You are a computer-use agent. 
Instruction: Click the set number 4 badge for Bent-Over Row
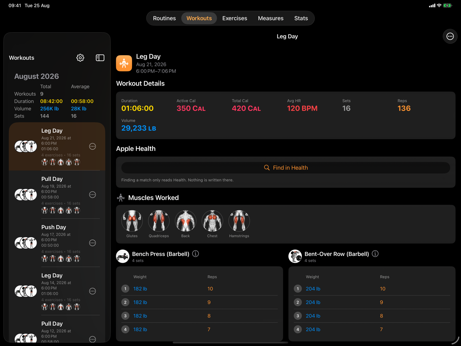pos(297,330)
